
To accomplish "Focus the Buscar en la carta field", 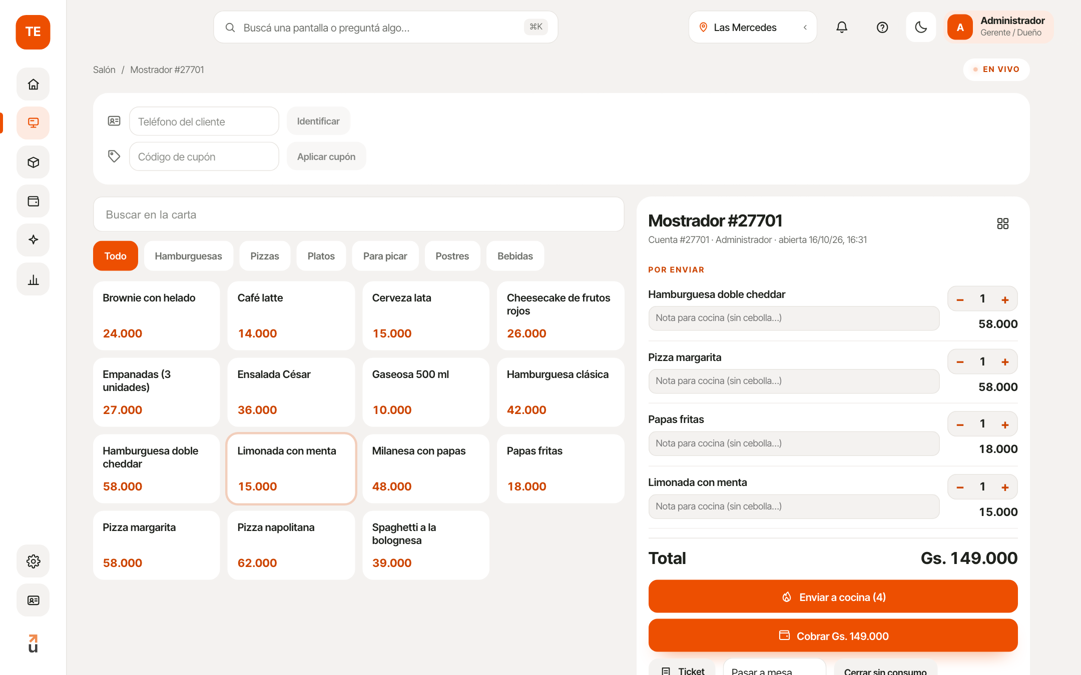I will (358, 214).
